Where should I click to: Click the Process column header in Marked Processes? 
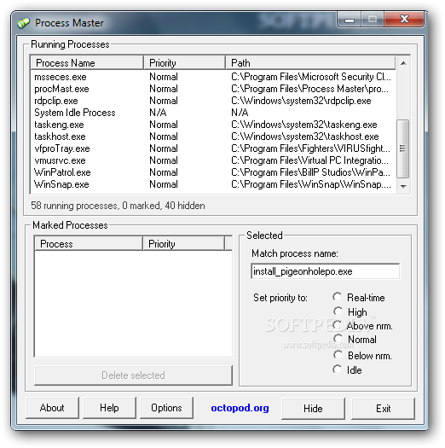click(x=89, y=243)
